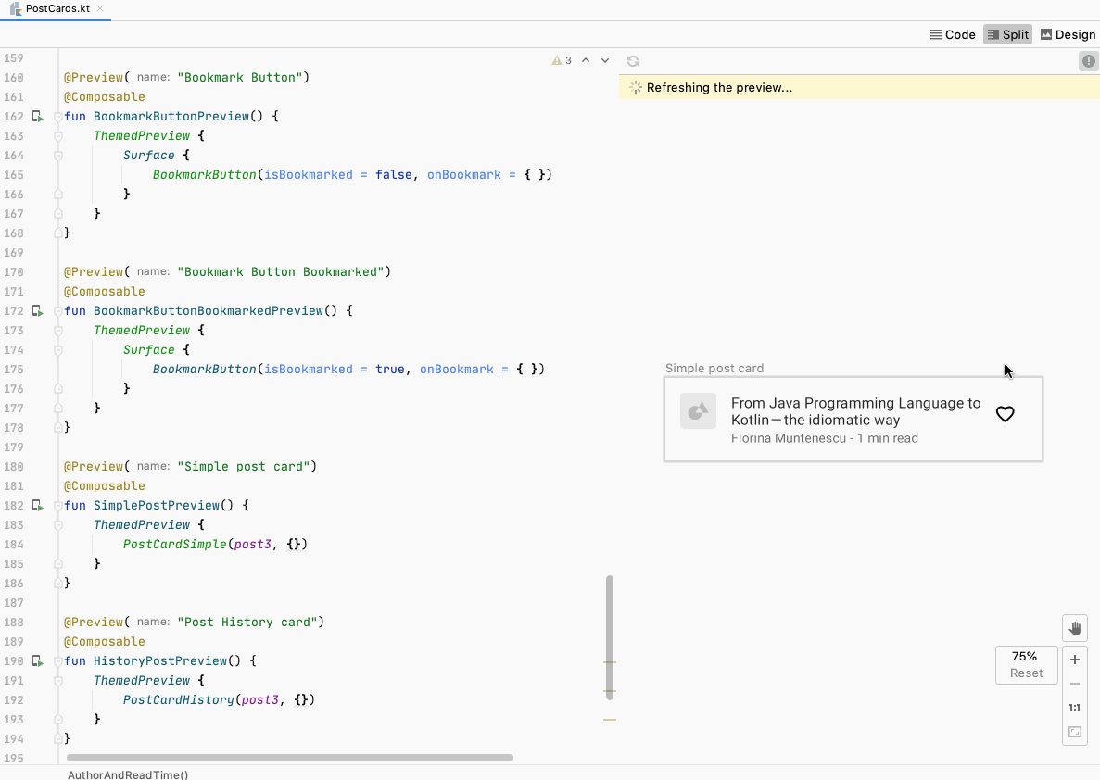Set preview zoom to 1:1

(x=1075, y=708)
